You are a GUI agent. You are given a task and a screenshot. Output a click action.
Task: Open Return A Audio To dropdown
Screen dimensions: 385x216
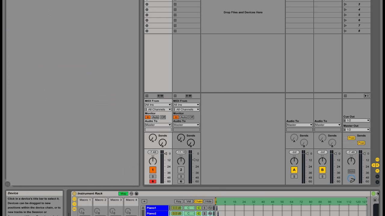coord(300,125)
